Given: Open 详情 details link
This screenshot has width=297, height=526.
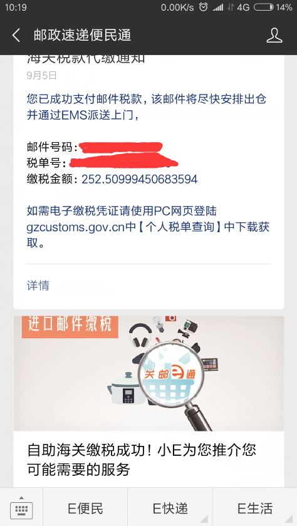Looking at the screenshot, I should point(38,286).
